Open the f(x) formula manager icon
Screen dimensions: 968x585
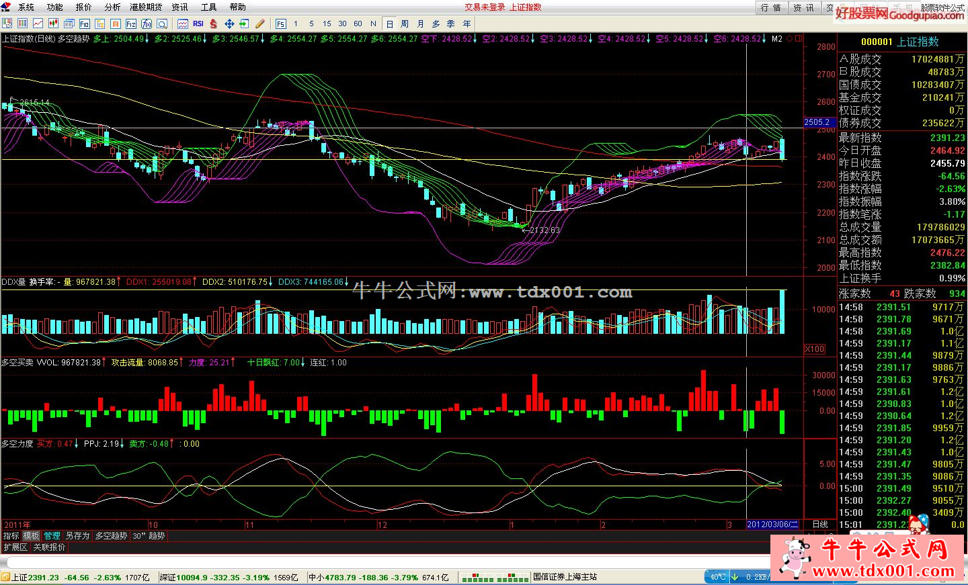click(147, 24)
